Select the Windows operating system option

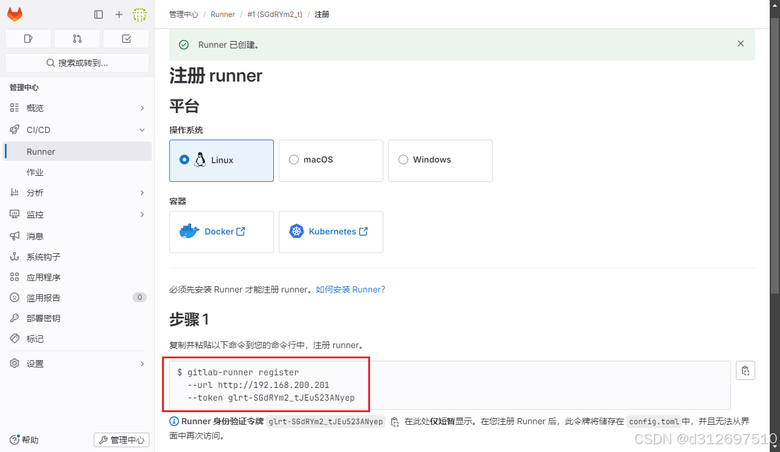pos(440,161)
